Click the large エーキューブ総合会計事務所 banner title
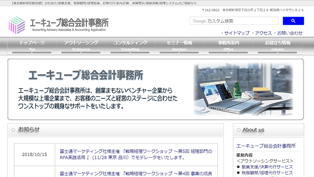 pos(86,75)
